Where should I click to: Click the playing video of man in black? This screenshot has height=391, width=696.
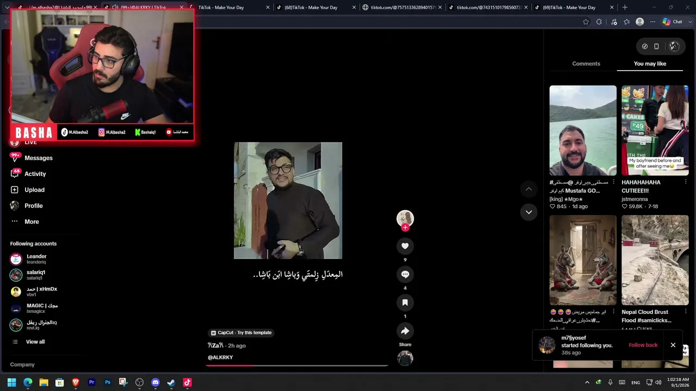tap(288, 200)
